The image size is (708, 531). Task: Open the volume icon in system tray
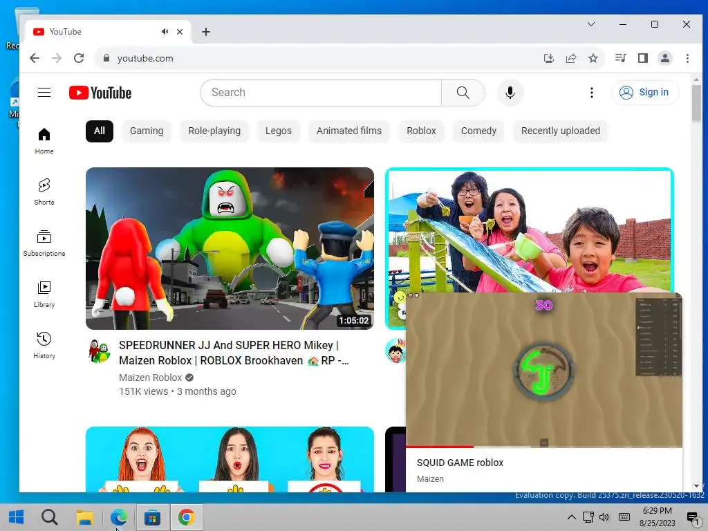point(604,517)
